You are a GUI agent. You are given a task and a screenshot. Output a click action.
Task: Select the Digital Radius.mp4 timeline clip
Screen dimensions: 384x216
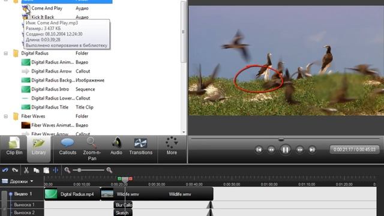[x=72, y=194]
